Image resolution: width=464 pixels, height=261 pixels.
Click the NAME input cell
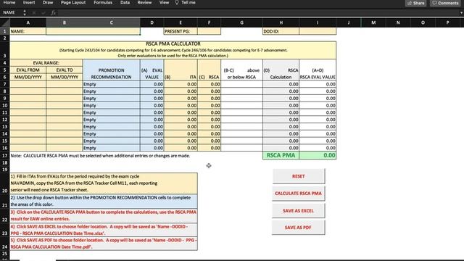[93, 31]
